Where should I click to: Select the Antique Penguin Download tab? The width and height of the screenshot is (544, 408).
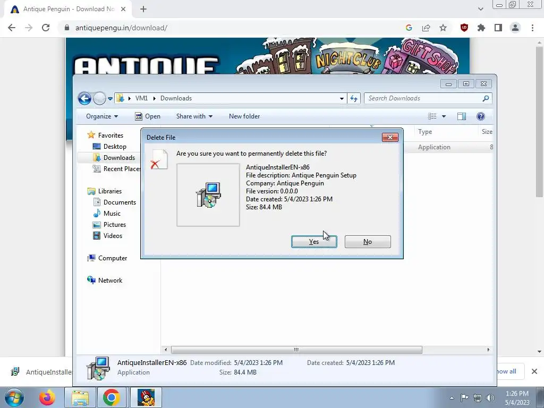pos(69,9)
